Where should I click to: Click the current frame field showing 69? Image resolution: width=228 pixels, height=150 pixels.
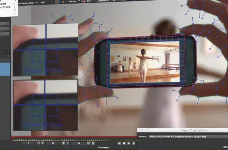52,143
